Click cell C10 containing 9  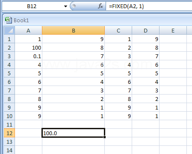click(118, 116)
